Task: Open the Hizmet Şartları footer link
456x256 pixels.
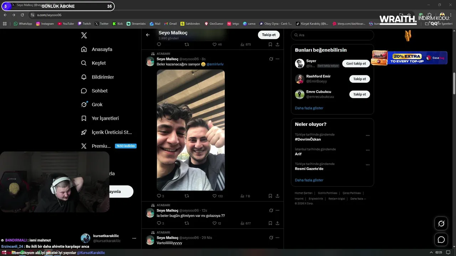Action: click(x=304, y=193)
